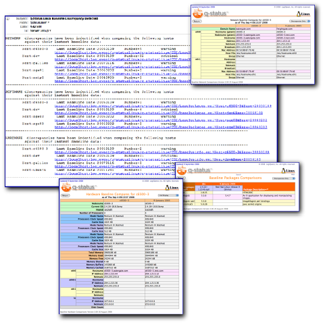This screenshot has height=323, width=323.
Task: Open the display dropdown in the Hardware Baseline window
Action: (168, 195)
